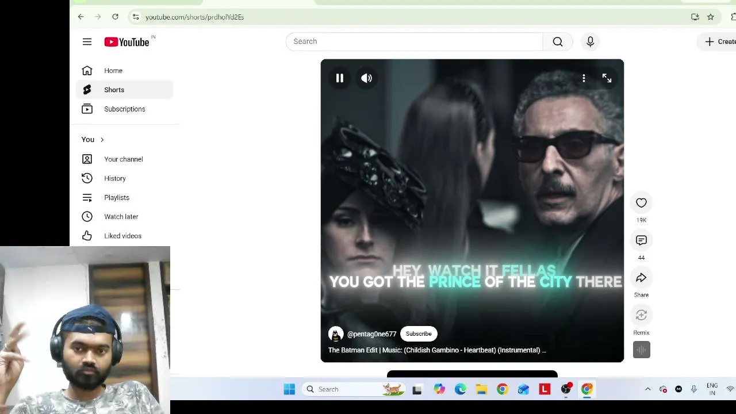Open the sound thumbnail below Remix
This screenshot has width=736, height=414.
(642, 350)
